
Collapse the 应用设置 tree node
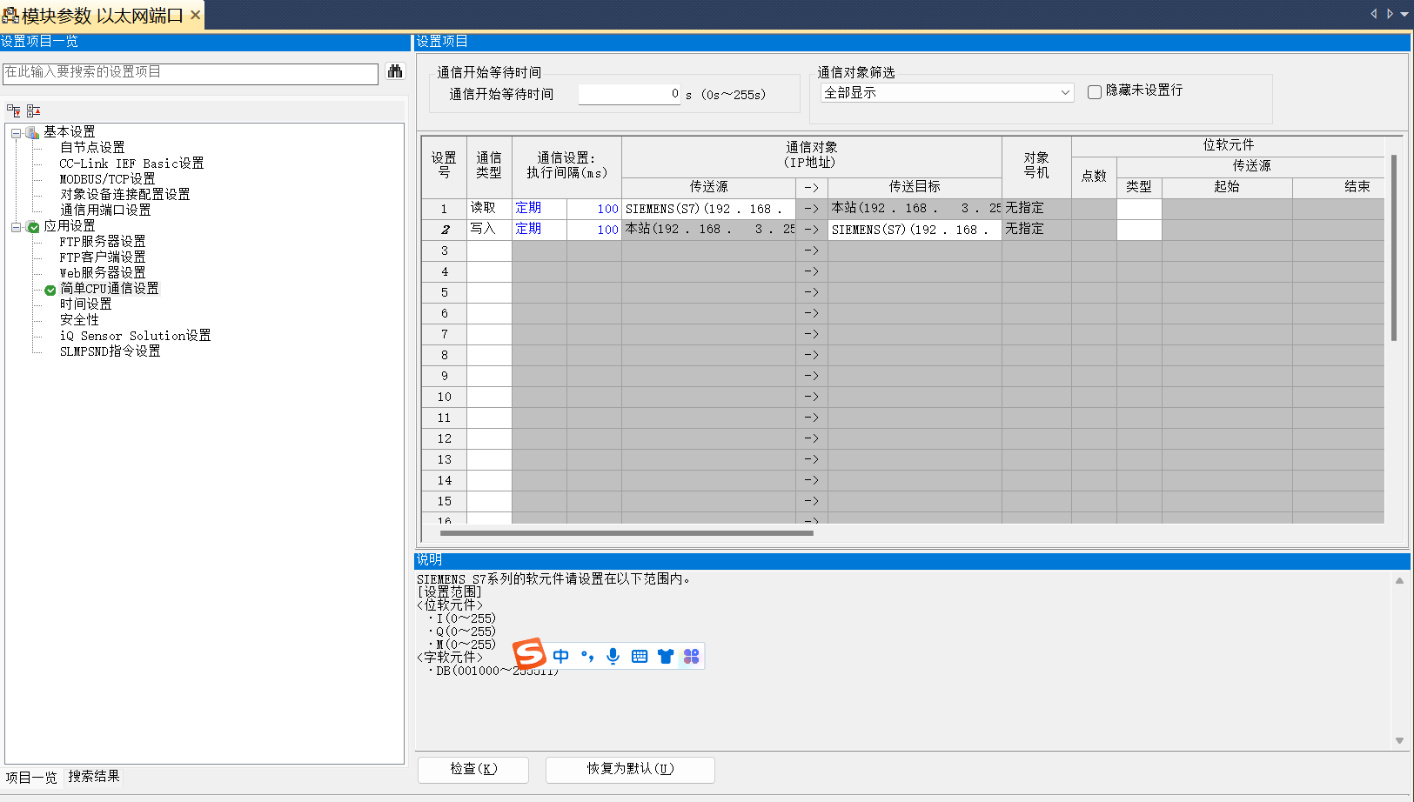pyautogui.click(x=16, y=227)
